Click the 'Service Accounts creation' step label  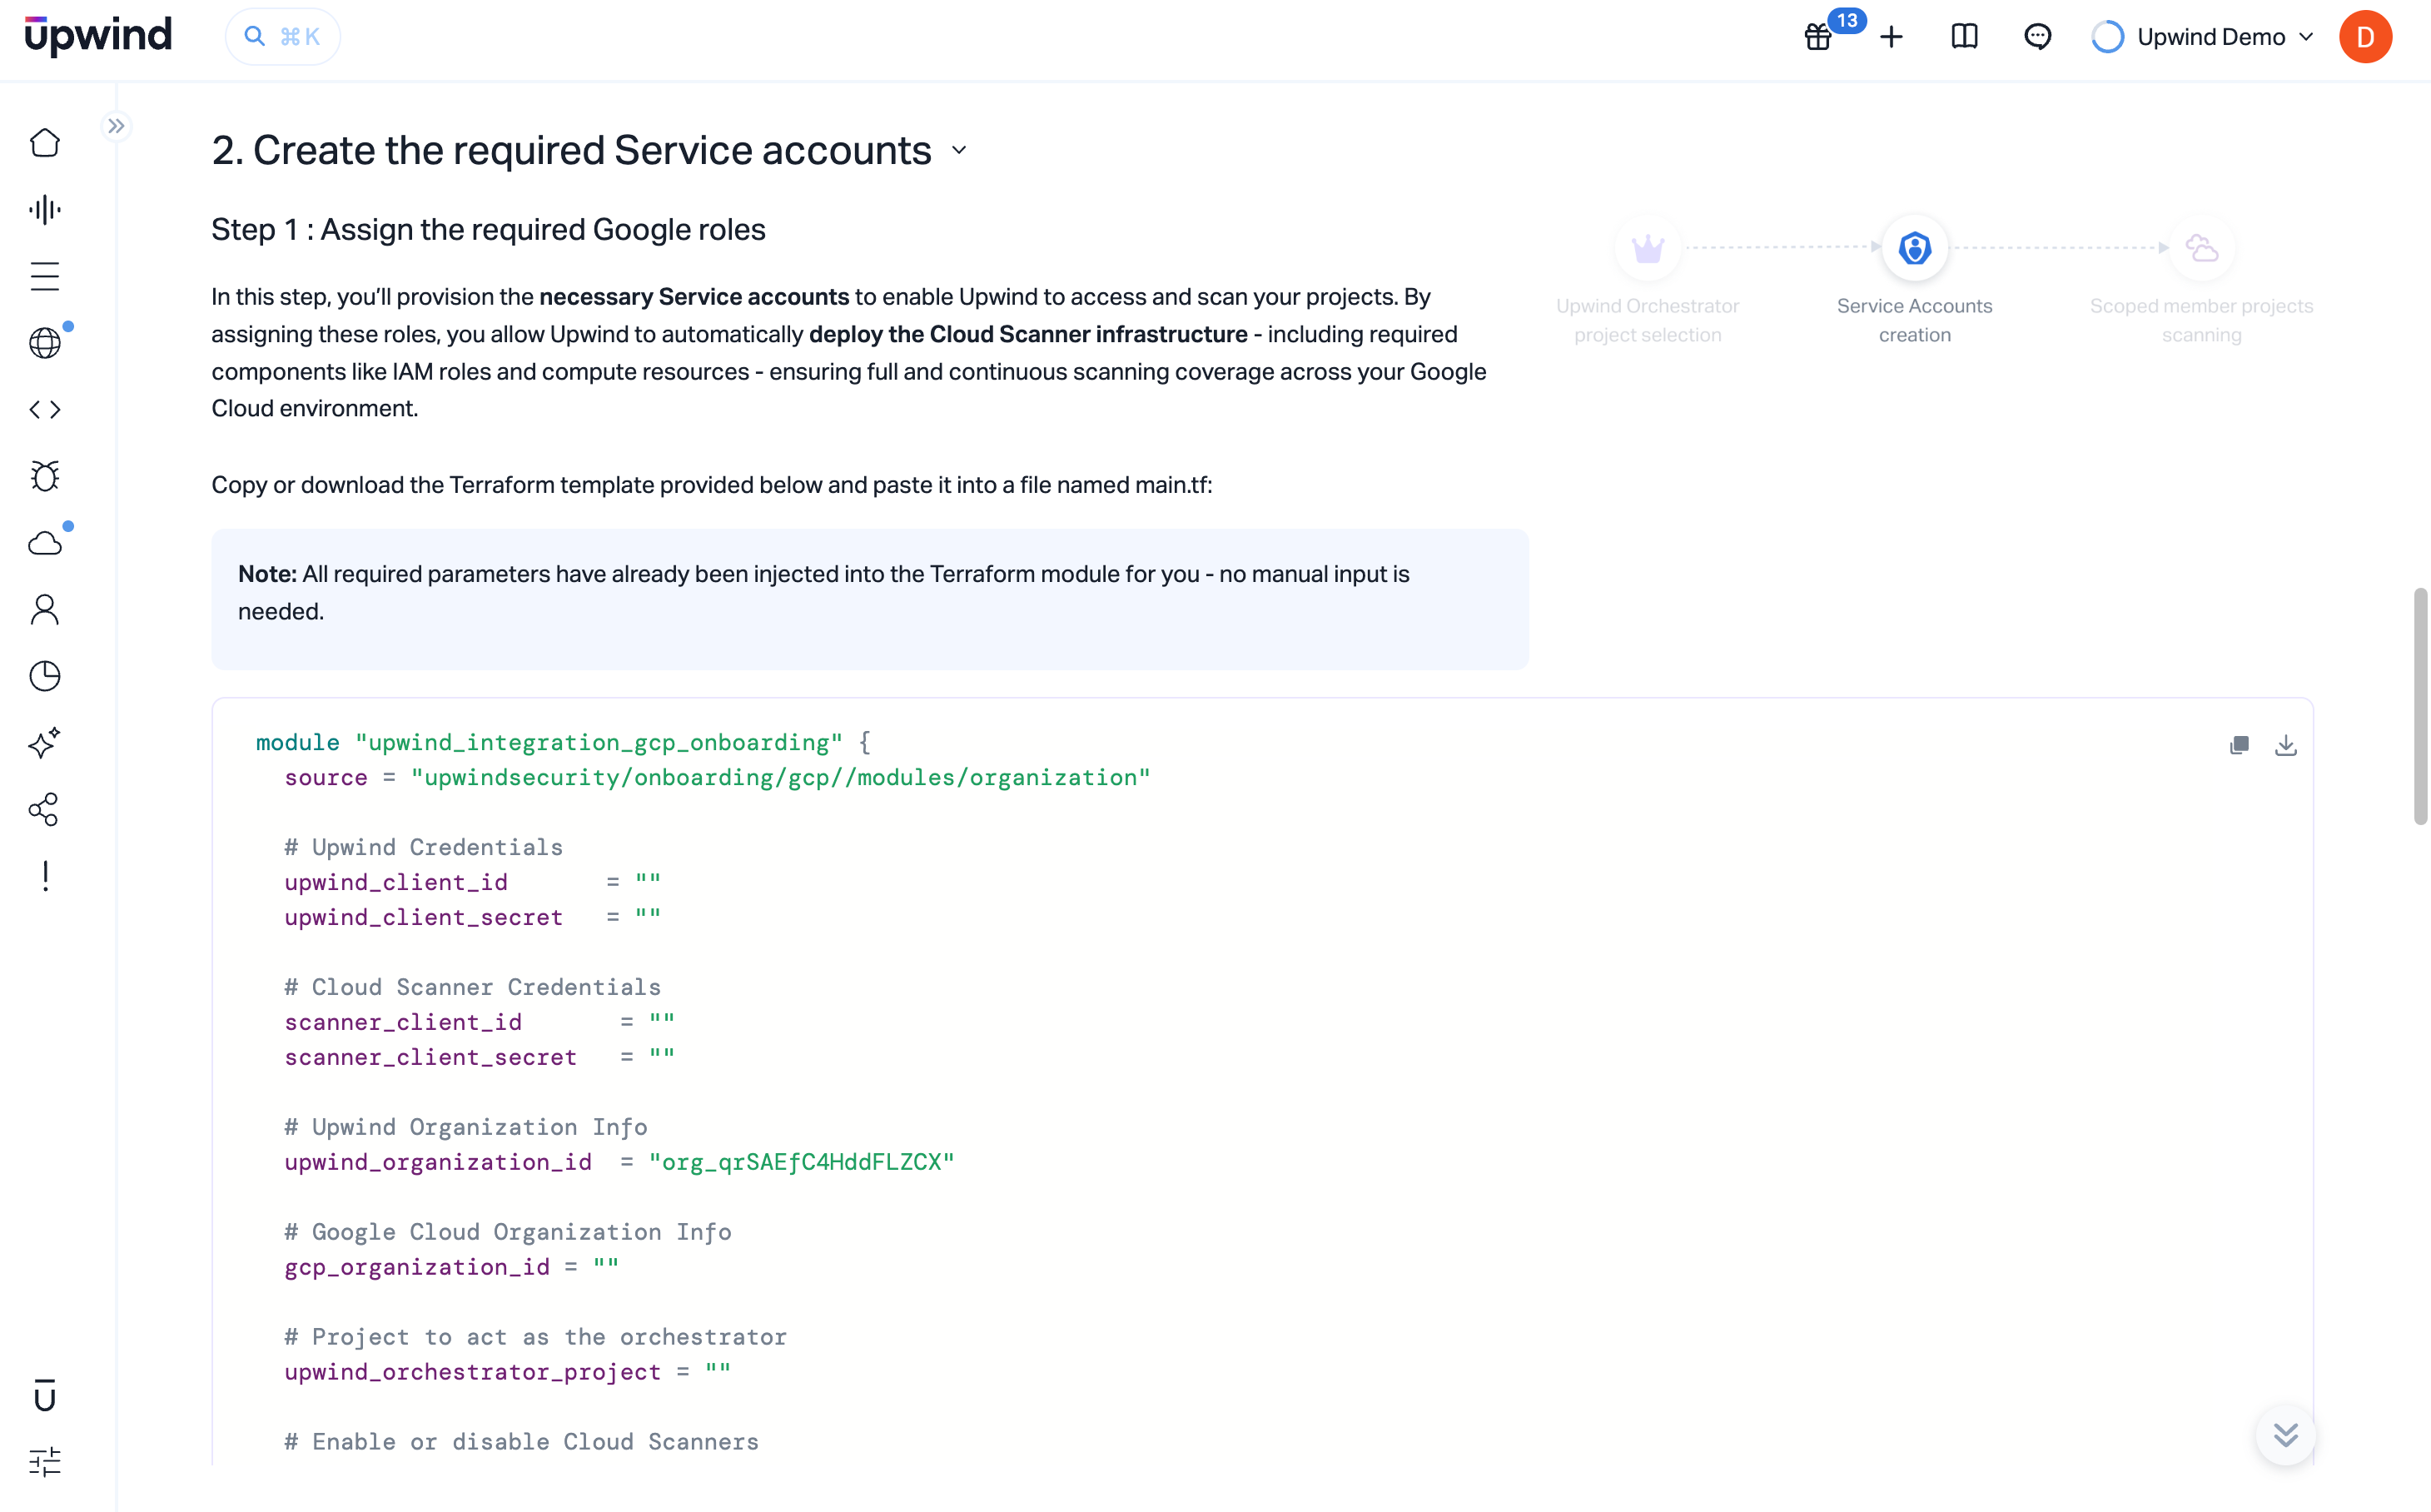pyautogui.click(x=1914, y=320)
